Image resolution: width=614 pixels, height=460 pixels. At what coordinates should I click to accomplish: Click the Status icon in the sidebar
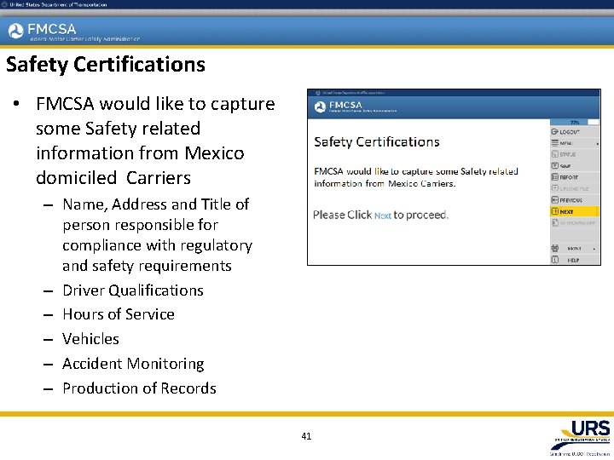(554, 154)
